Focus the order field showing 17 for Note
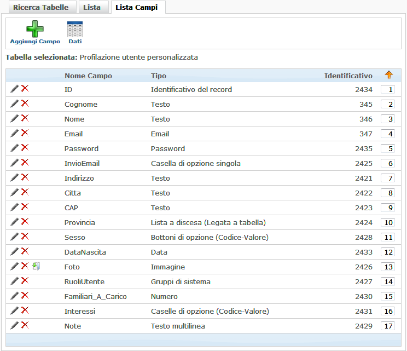The image size is (407, 351). click(388, 326)
